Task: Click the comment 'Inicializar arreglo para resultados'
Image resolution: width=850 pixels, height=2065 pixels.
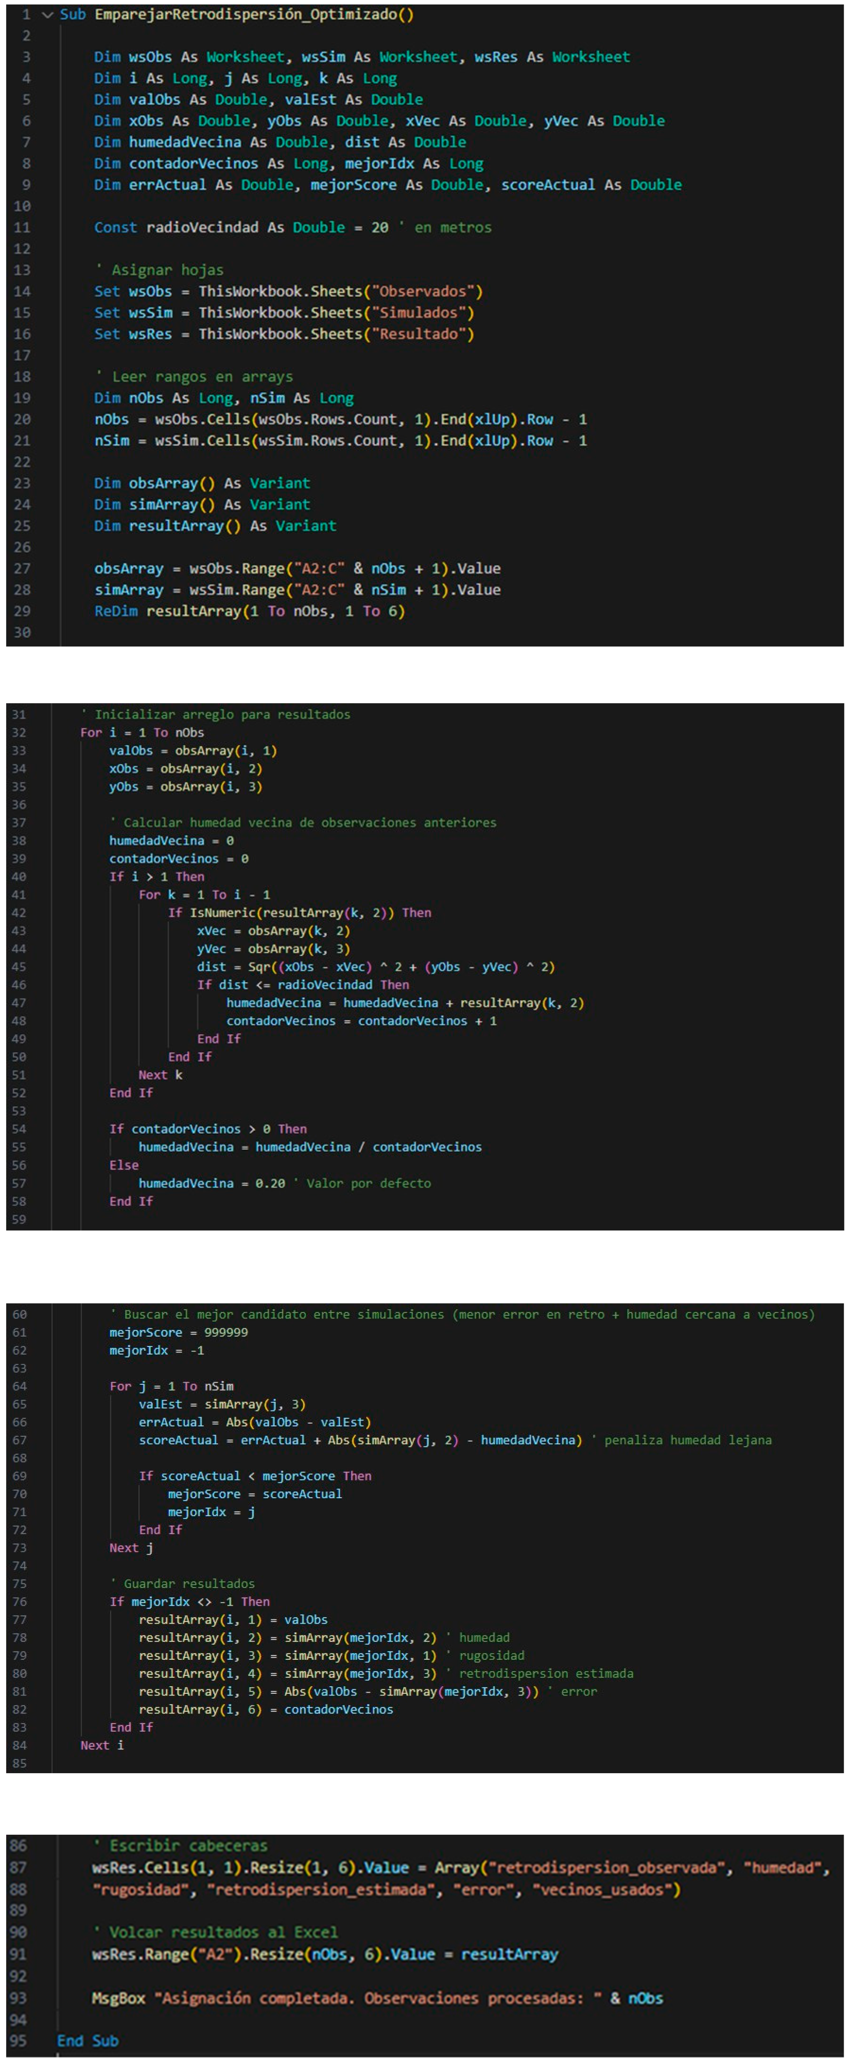Action: pos(215,714)
